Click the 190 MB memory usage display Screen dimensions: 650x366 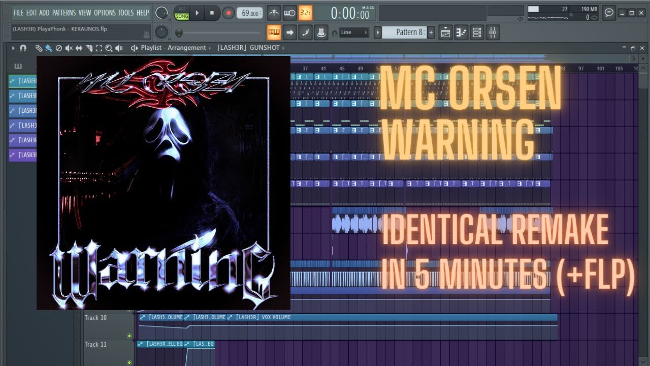click(589, 9)
